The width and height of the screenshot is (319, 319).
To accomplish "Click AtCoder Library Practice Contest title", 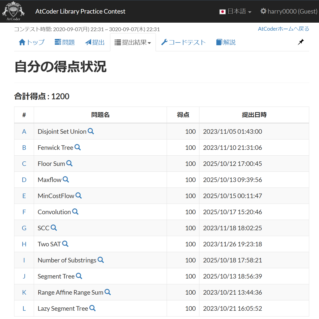I will pos(80,12).
